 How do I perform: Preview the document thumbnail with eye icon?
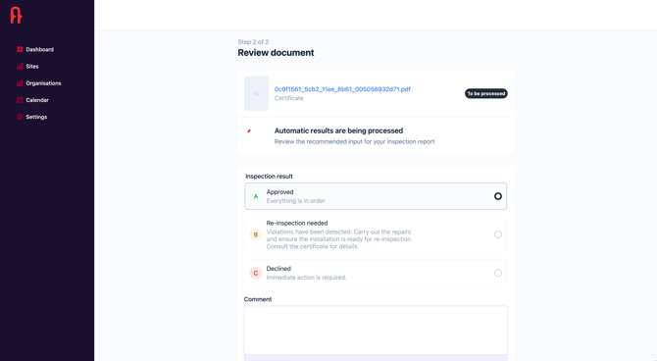(256, 93)
